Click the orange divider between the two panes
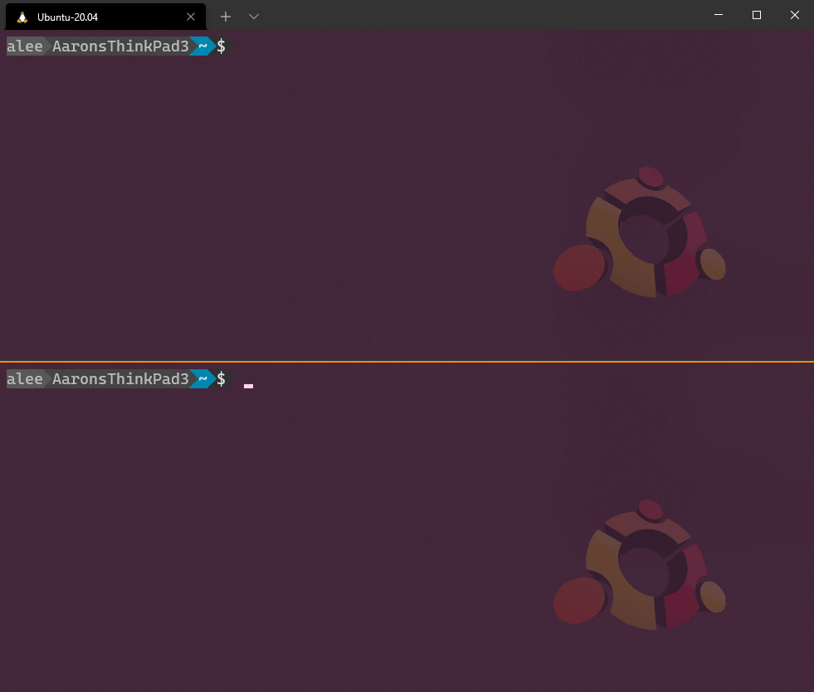The image size is (814, 692). coord(407,360)
